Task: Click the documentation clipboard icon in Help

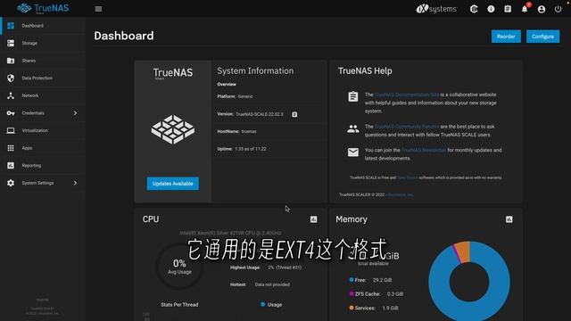Action: coord(353,96)
